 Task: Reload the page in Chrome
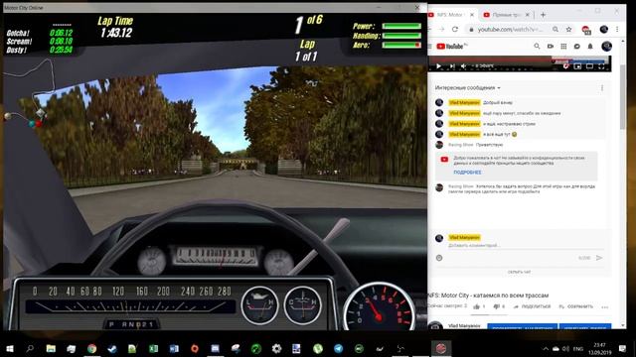pos(455,29)
